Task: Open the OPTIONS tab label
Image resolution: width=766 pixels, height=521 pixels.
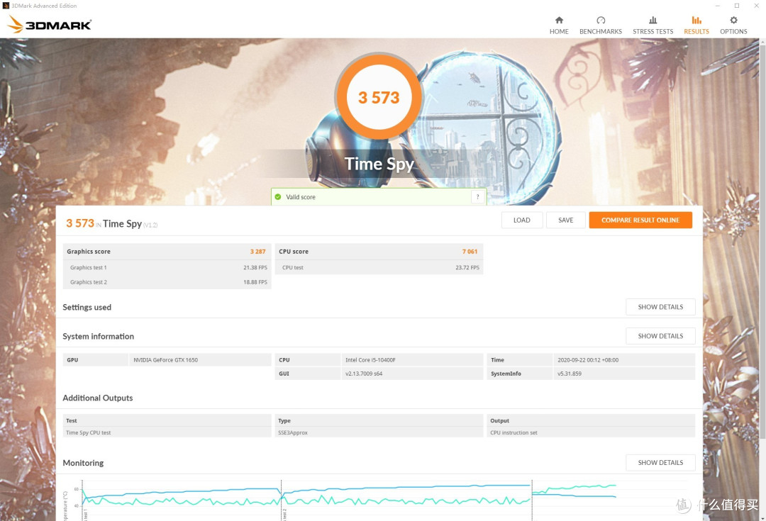Action: 733,31
